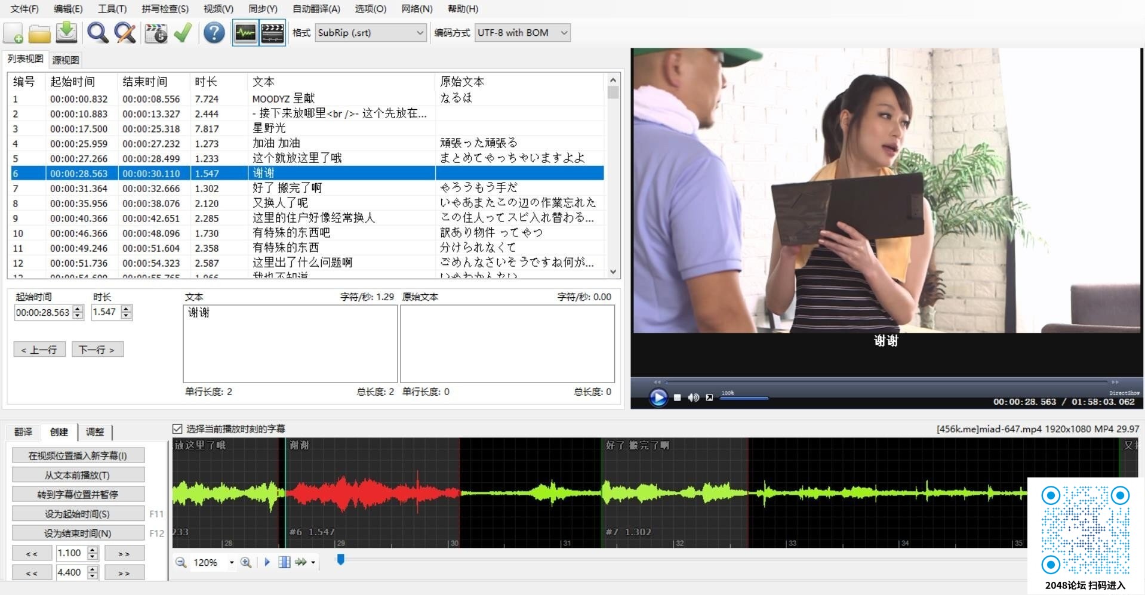
Task: Click rewind << button next to 1.100
Action: 32,553
